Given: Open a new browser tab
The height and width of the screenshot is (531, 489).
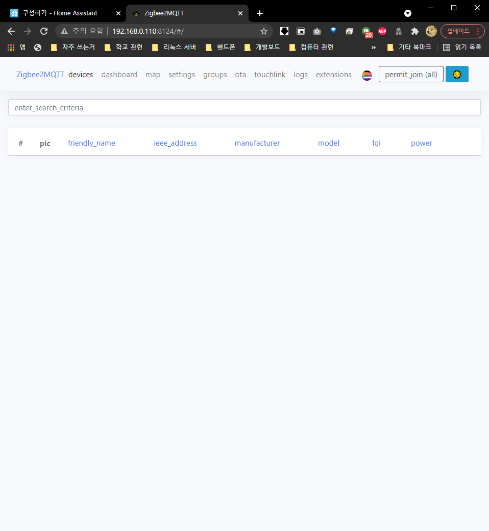Looking at the screenshot, I should click(260, 13).
